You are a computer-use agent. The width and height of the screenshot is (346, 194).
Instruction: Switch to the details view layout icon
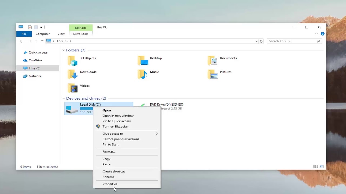pos(315,167)
